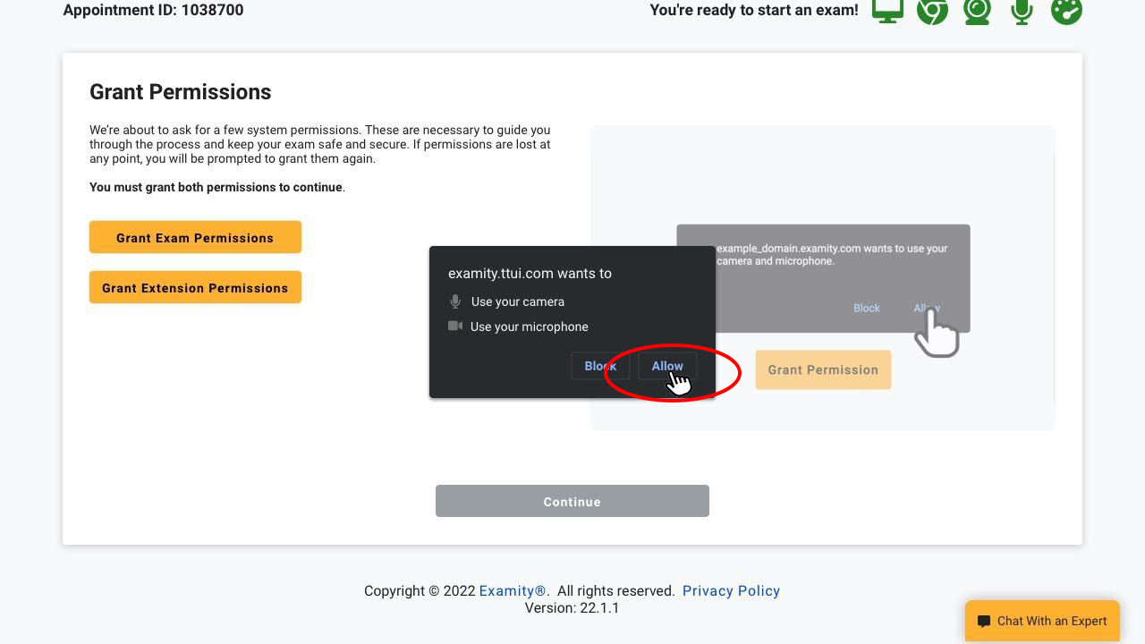Viewport: 1145px width, 644px height.
Task: Click 'You must grant both permissions to continue'
Action: (x=216, y=187)
